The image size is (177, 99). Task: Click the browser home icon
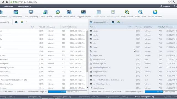coord(7,2)
